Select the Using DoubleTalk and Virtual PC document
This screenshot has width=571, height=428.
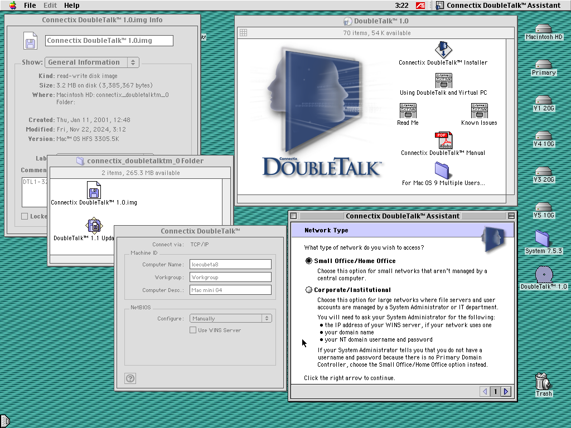coord(443,80)
